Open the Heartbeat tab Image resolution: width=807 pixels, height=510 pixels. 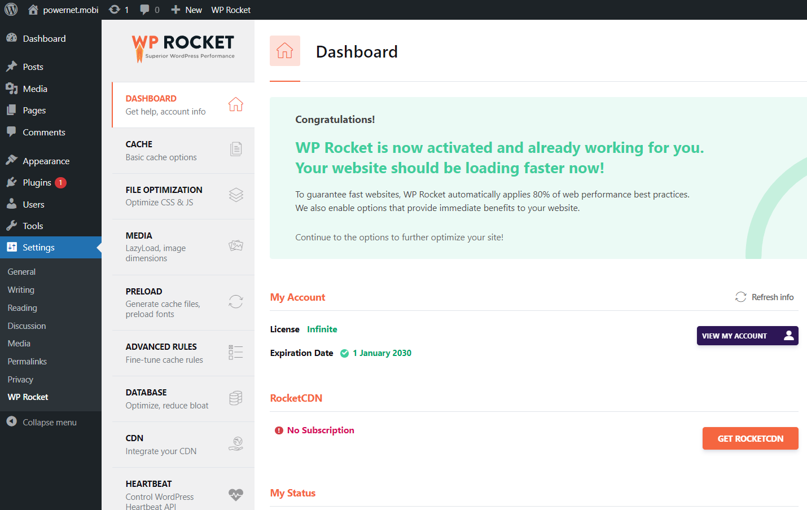pyautogui.click(x=183, y=489)
